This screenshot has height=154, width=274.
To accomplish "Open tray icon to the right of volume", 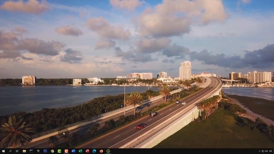I will [271, 151].
